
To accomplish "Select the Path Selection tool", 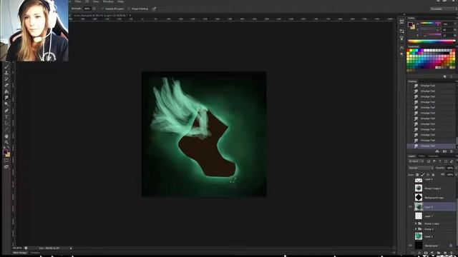I will (x=6, y=123).
